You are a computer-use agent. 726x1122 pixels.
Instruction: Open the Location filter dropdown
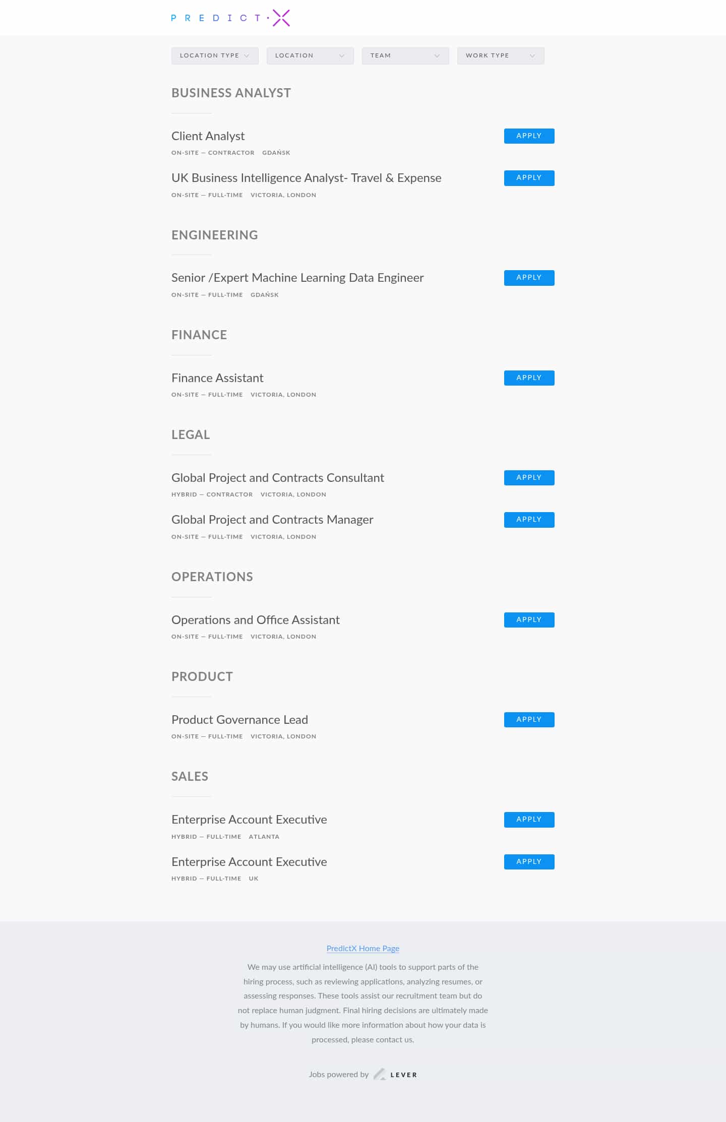pyautogui.click(x=310, y=55)
